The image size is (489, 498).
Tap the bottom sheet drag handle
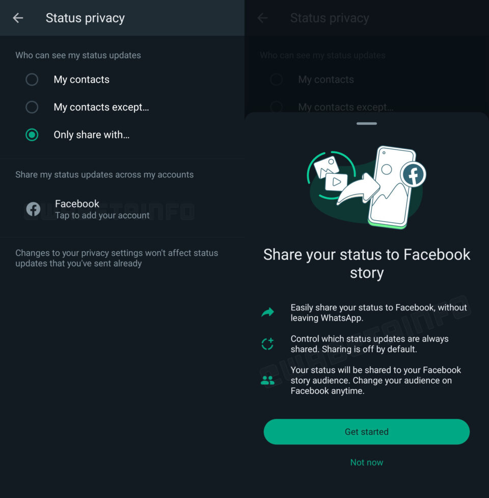367,123
